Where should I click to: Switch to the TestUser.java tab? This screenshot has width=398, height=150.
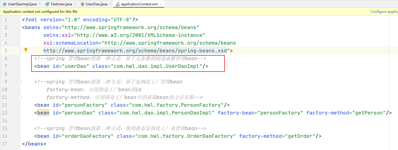point(61,4)
